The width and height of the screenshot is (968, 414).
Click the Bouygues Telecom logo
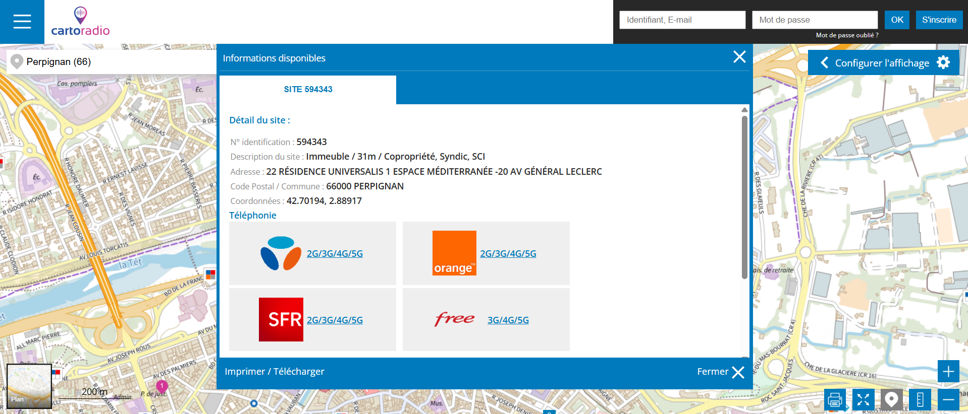click(281, 253)
